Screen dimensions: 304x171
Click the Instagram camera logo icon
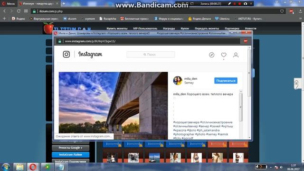tap(66, 54)
